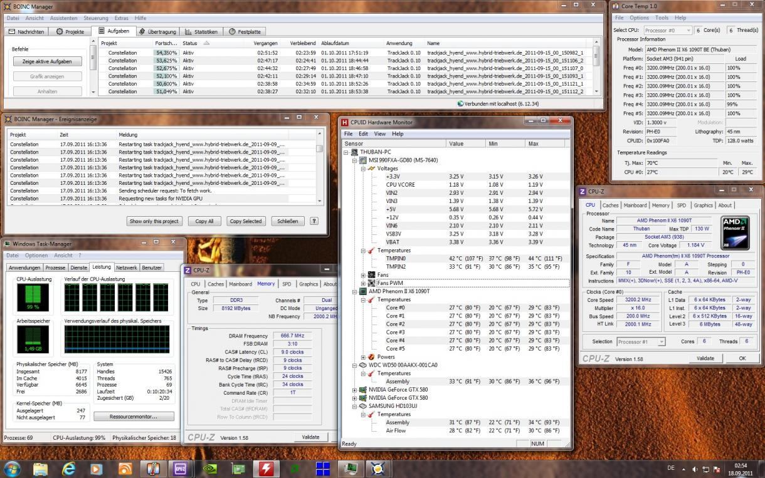
Task: Switch to BOINC Manager taskbar icon
Action: tap(378, 469)
